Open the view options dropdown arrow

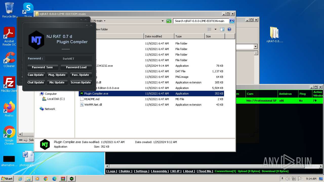(215, 29)
